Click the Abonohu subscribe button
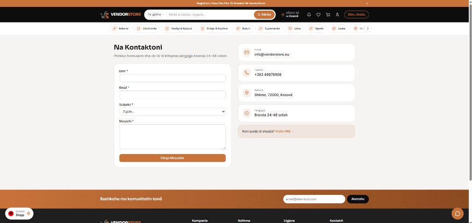472x223 pixels. click(358, 199)
